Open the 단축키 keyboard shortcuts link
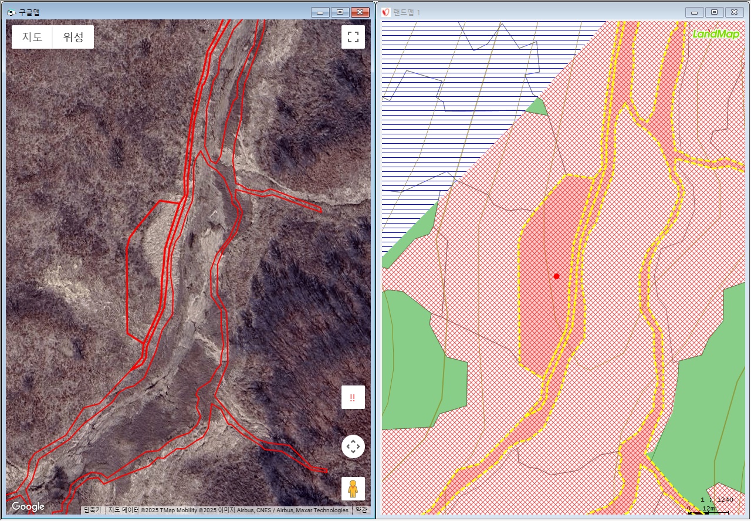 click(x=92, y=510)
